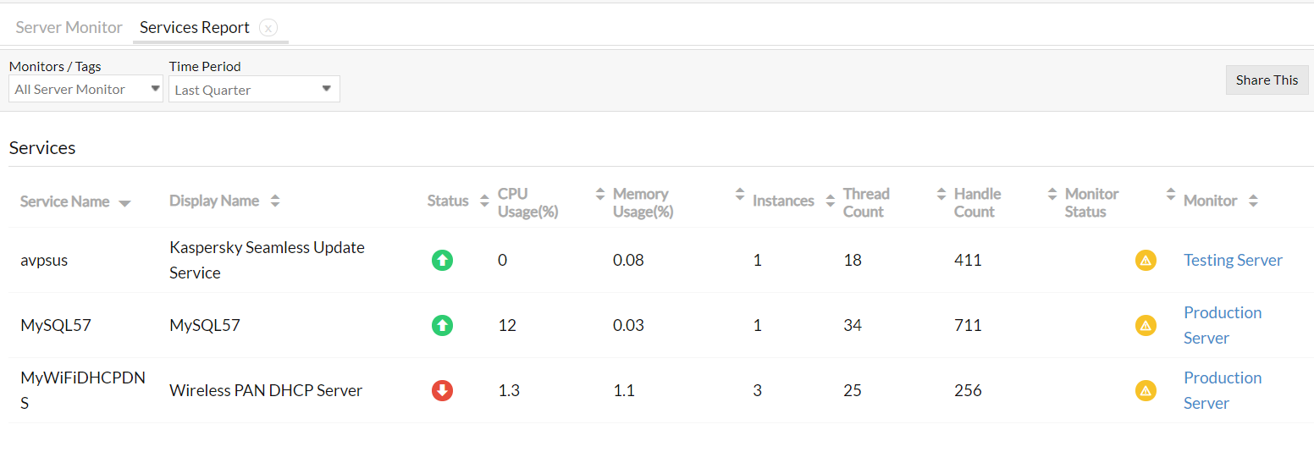Click warning monitor status icon for Testing Server
Screen dimensions: 1314x452
click(x=1146, y=261)
